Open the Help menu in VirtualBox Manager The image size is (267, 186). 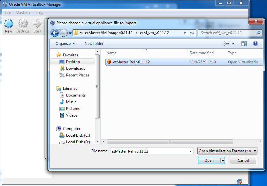pyautogui.click(x=39, y=12)
